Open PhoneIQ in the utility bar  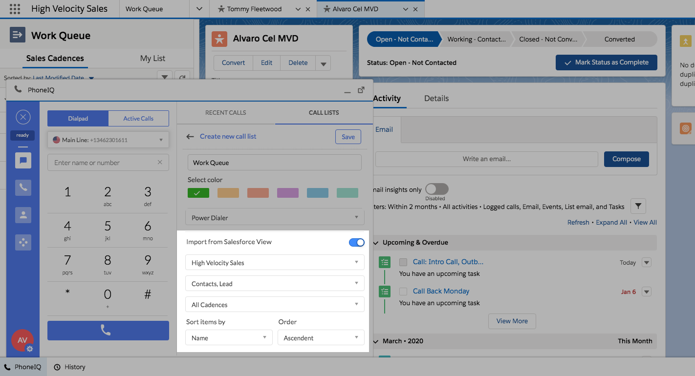(23, 367)
